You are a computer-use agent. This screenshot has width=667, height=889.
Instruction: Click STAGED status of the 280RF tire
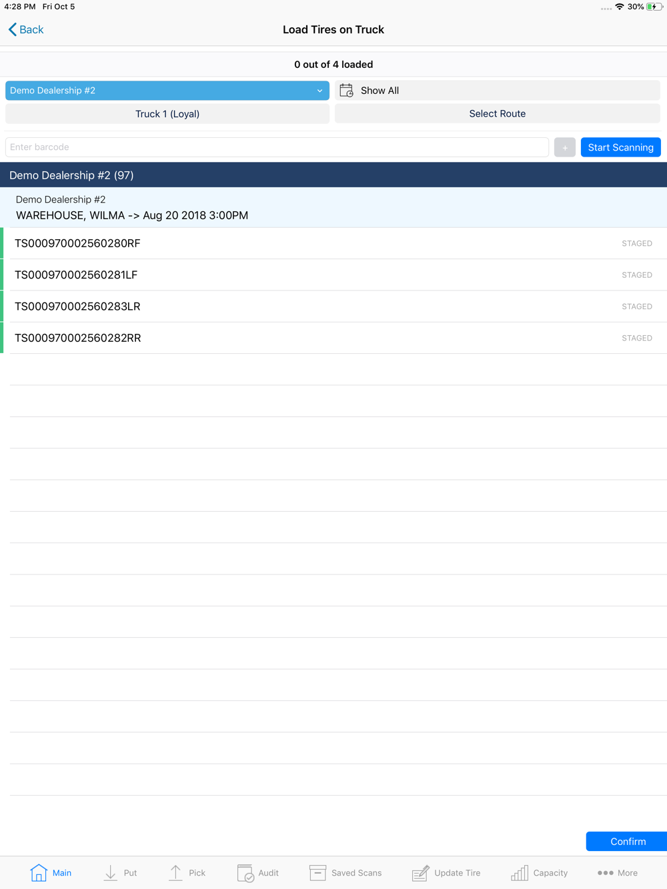coord(637,243)
